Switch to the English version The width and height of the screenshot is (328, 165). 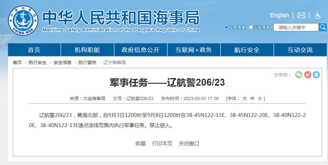point(280,15)
